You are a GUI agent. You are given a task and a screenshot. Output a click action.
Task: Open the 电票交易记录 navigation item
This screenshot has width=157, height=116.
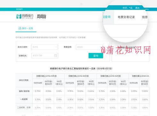(x=126, y=17)
